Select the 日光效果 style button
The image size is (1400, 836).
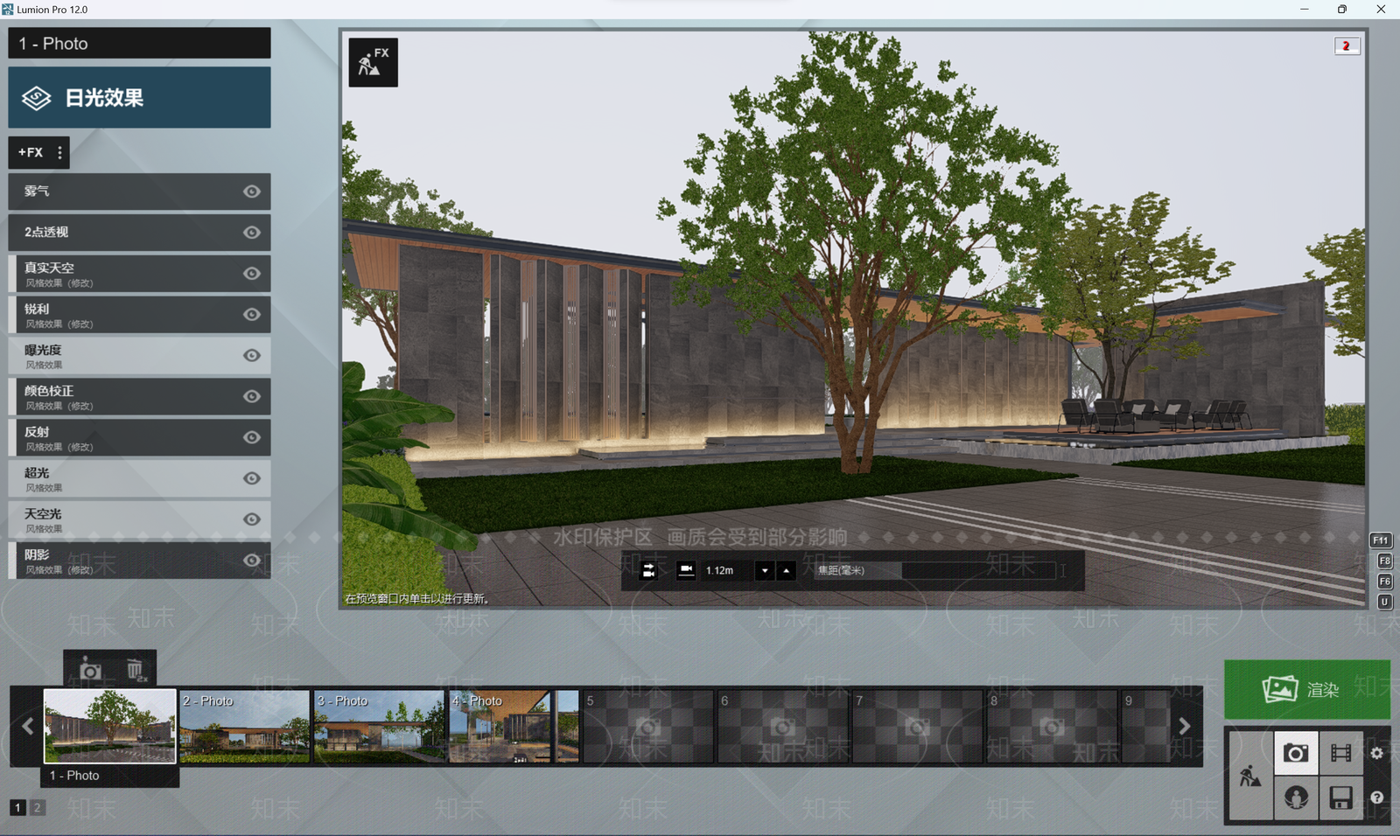click(139, 98)
